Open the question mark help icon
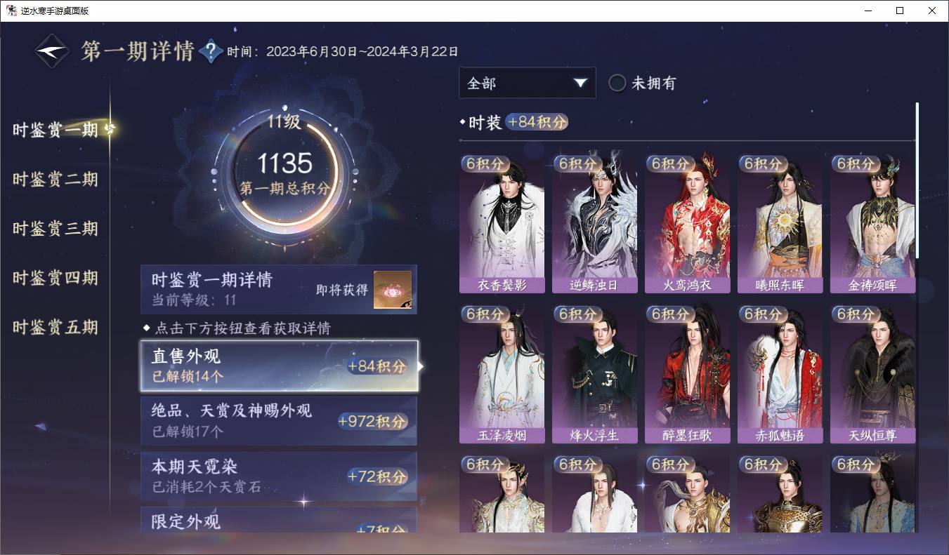 [211, 51]
